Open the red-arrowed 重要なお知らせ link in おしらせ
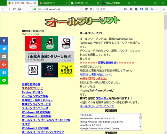This screenshot has height=134, width=167. [x=107, y=63]
